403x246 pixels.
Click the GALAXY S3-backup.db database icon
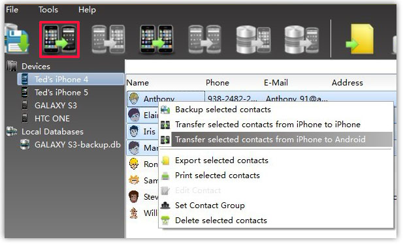25,144
